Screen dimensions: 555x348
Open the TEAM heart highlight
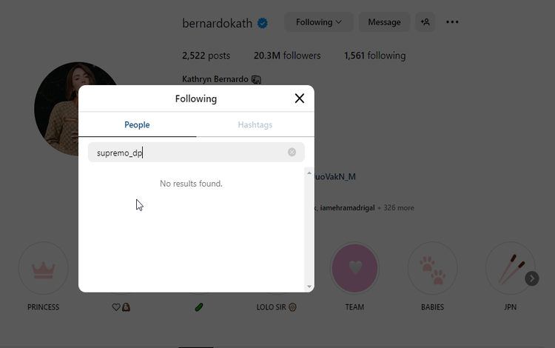[x=354, y=267]
